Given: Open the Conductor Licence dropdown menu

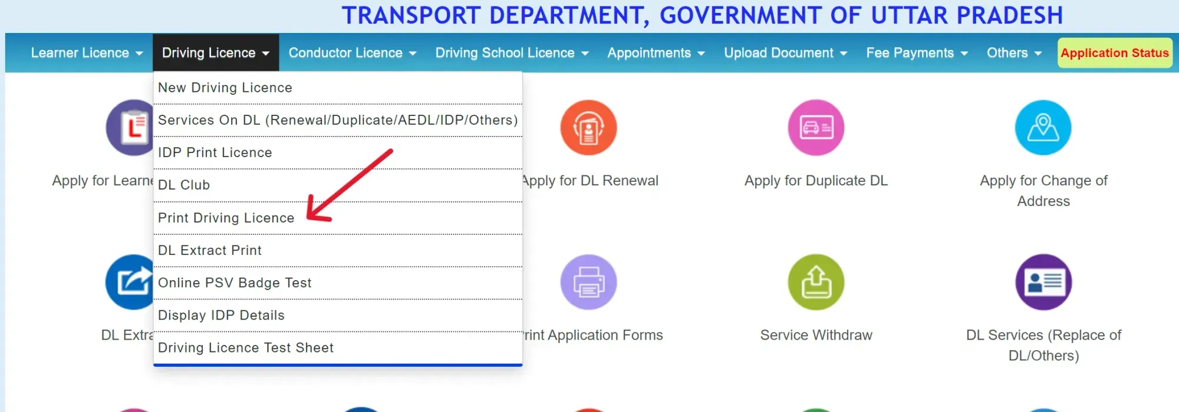Looking at the screenshot, I should pyautogui.click(x=352, y=53).
